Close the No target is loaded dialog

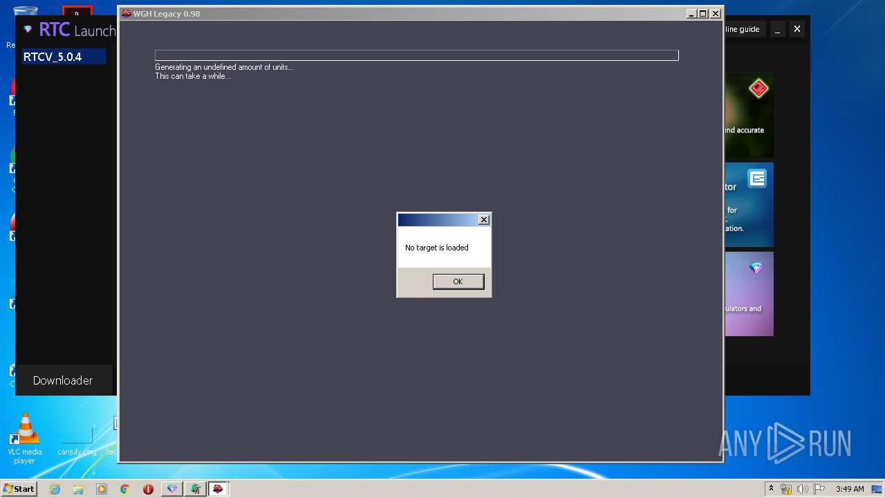(x=484, y=219)
